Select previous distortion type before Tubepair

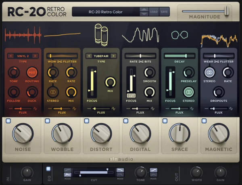pyautogui.click(x=88, y=56)
